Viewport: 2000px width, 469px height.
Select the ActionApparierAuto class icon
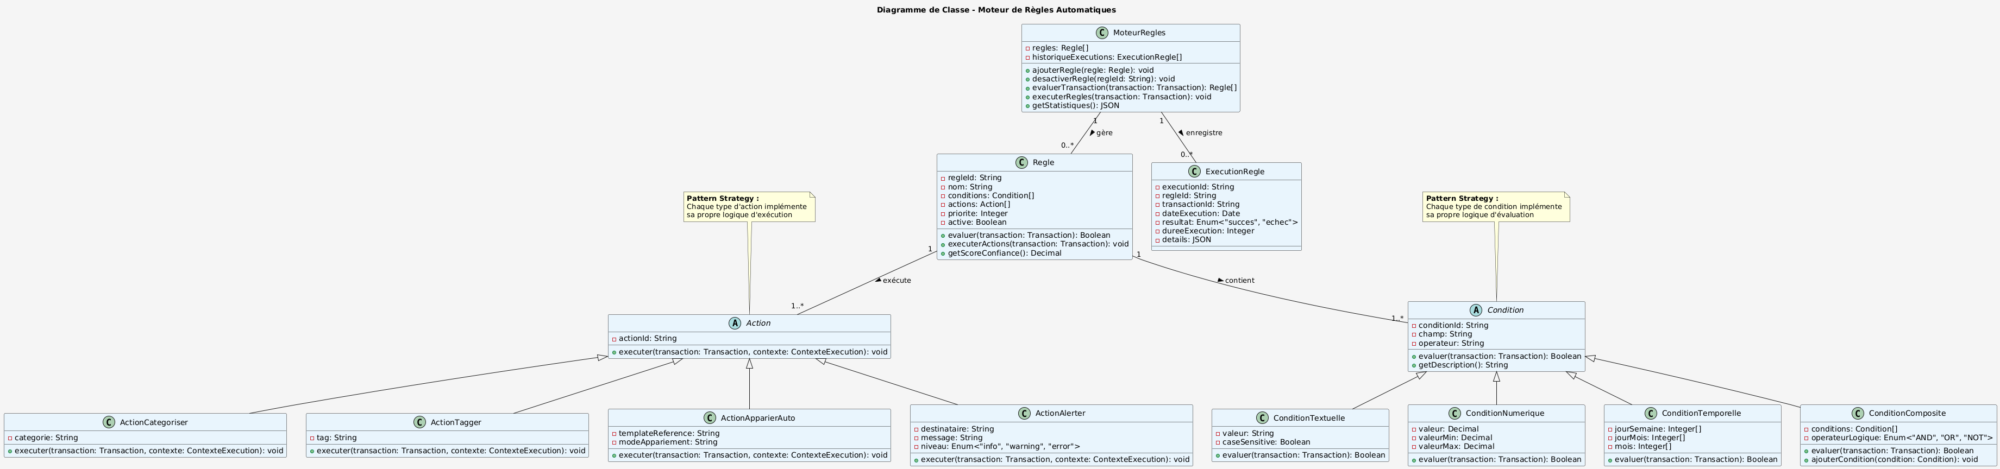click(x=710, y=418)
